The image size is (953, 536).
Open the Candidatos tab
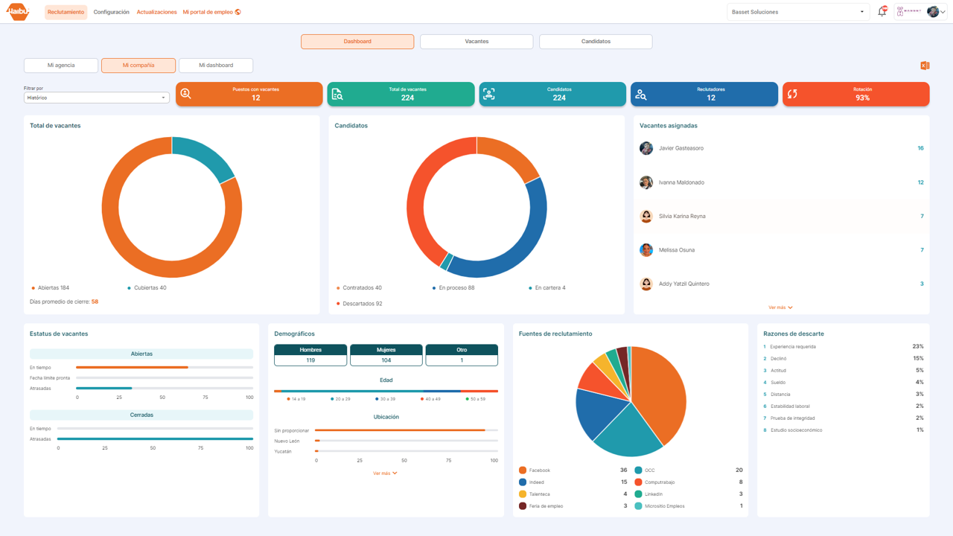596,41
